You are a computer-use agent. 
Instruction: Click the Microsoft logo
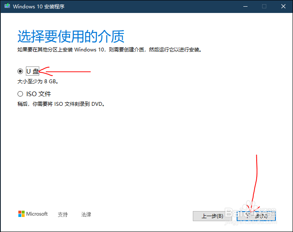33,214
